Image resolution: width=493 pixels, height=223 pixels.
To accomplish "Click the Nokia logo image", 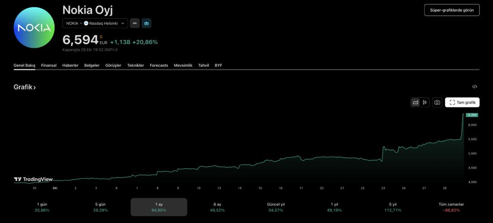I will pos(34,27).
